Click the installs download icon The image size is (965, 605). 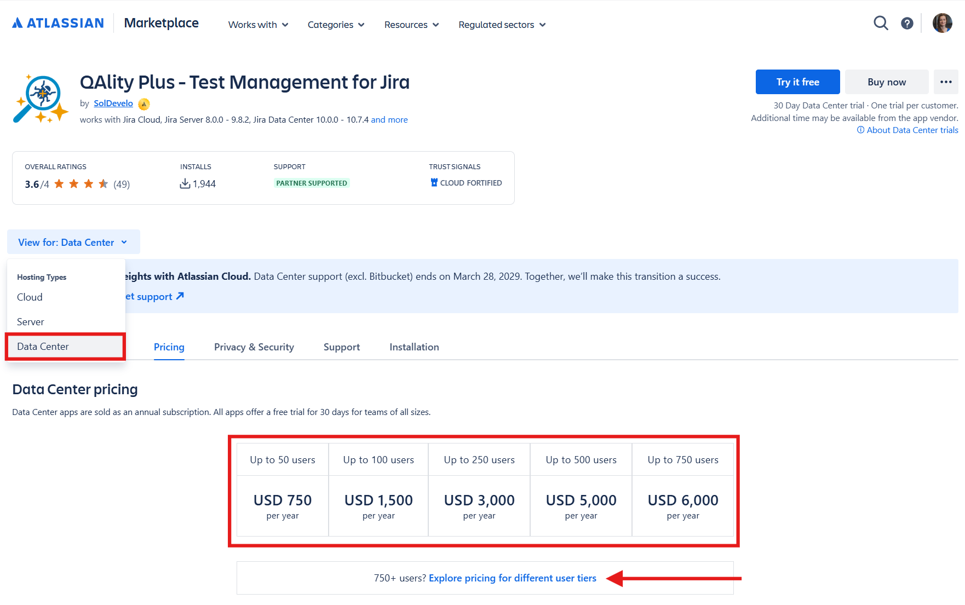coord(185,183)
